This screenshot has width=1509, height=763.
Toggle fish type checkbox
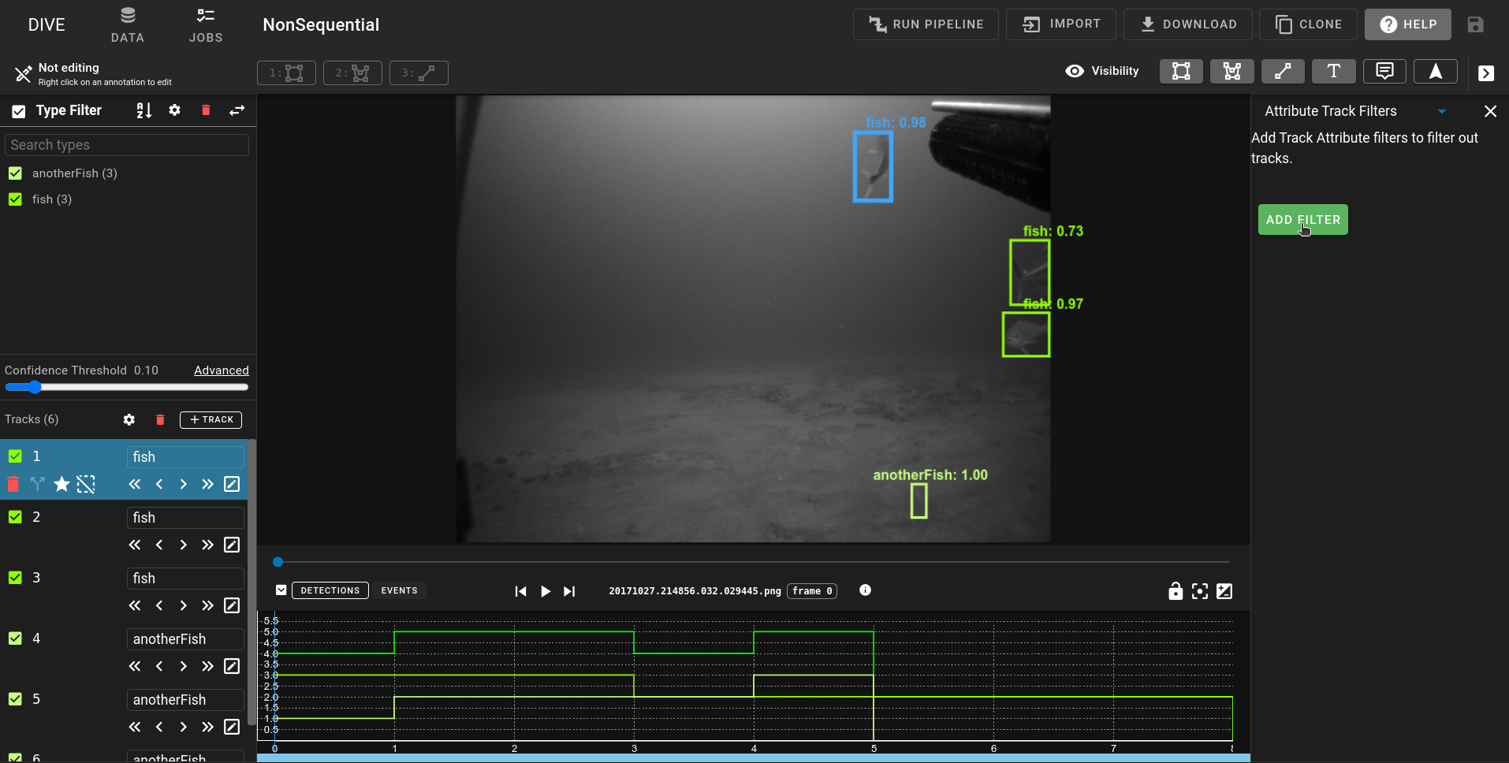point(15,199)
